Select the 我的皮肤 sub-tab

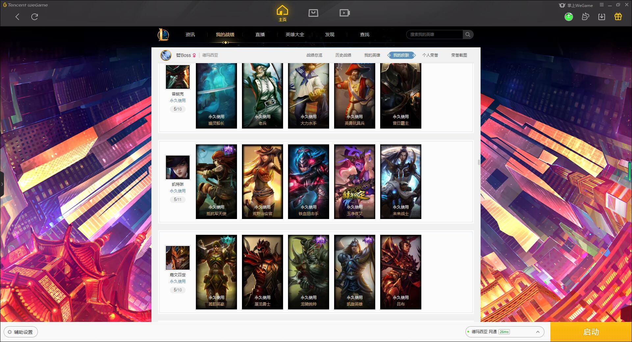point(401,55)
